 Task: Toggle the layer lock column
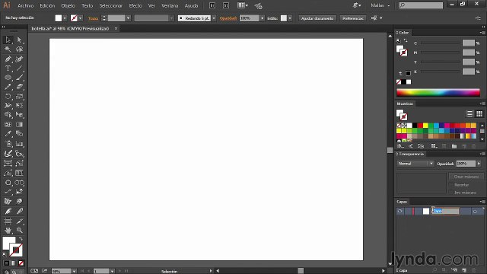coord(408,212)
